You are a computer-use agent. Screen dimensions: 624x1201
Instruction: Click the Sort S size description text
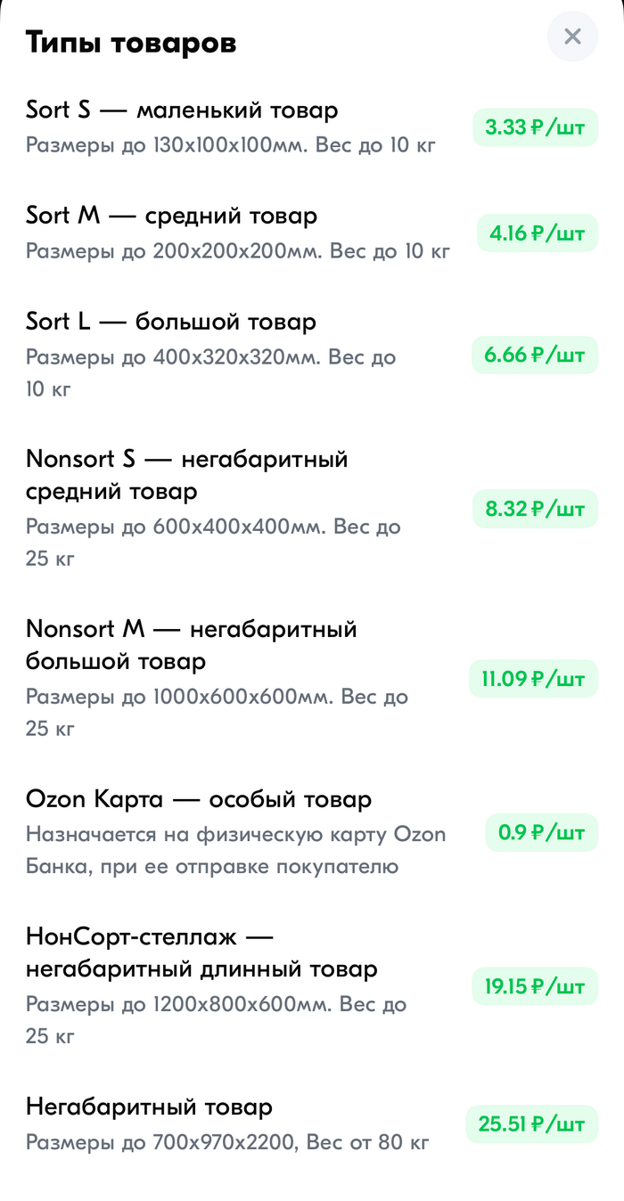[x=229, y=145]
